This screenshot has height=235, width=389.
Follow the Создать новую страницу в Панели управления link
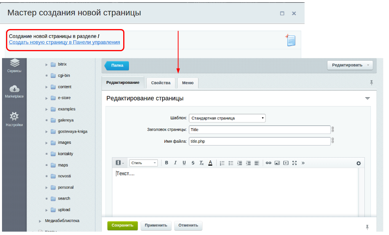tap(64, 42)
